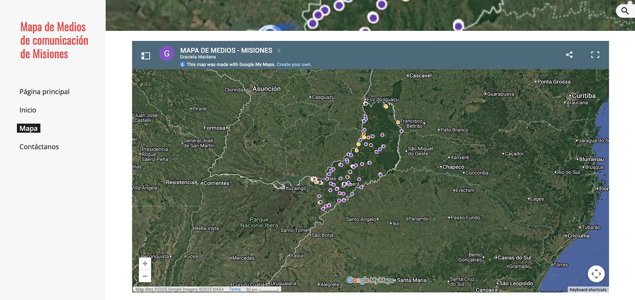
Task: Go to the Contáctanos page
Action: click(39, 146)
